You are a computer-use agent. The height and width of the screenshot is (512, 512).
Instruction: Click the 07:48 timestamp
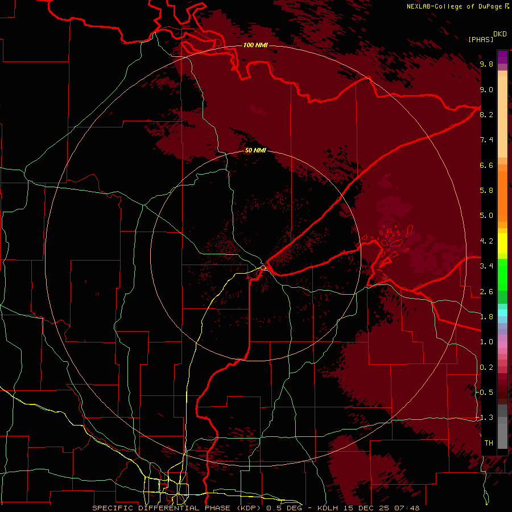coord(407,508)
